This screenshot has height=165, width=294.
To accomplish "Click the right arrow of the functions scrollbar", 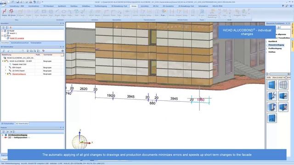I will pyautogui.click(x=289, y=74).
